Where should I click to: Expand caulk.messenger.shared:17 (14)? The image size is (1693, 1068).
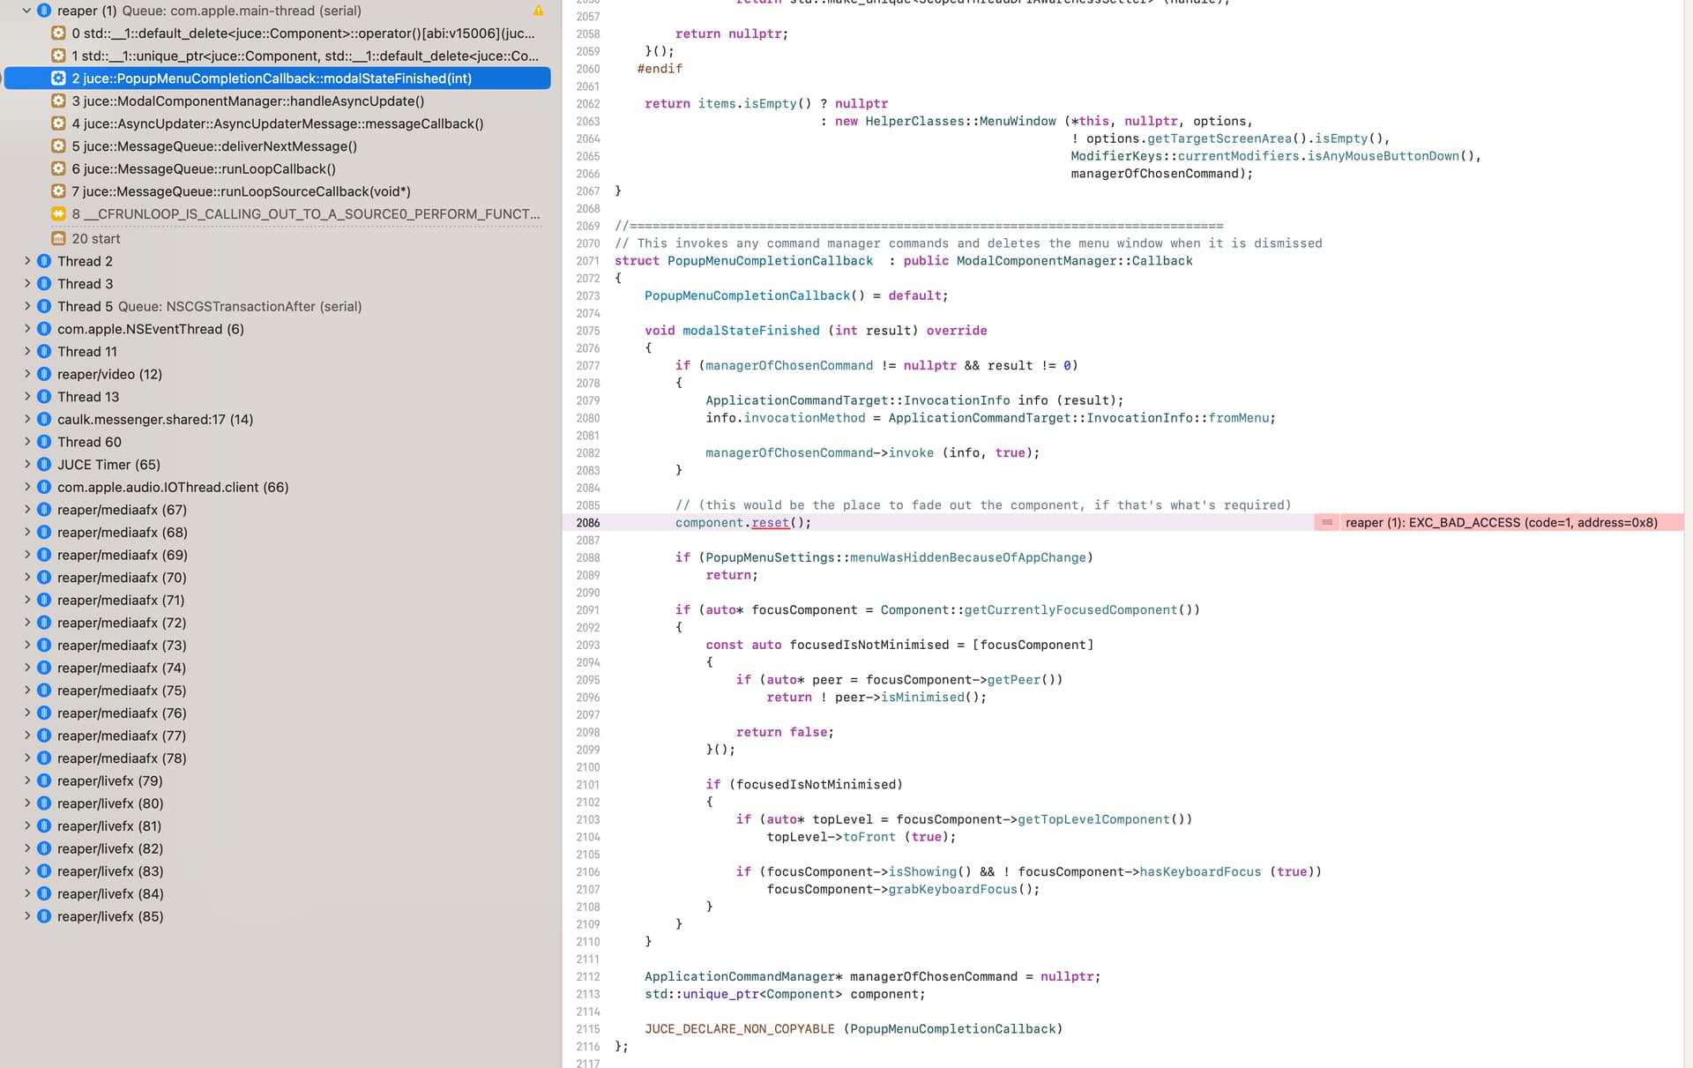(x=26, y=419)
